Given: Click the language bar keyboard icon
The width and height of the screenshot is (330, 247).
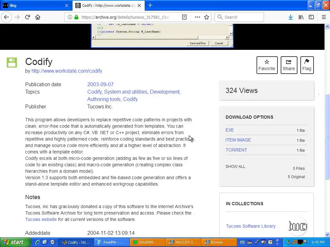Looking at the screenshot, I should tap(250, 242).
